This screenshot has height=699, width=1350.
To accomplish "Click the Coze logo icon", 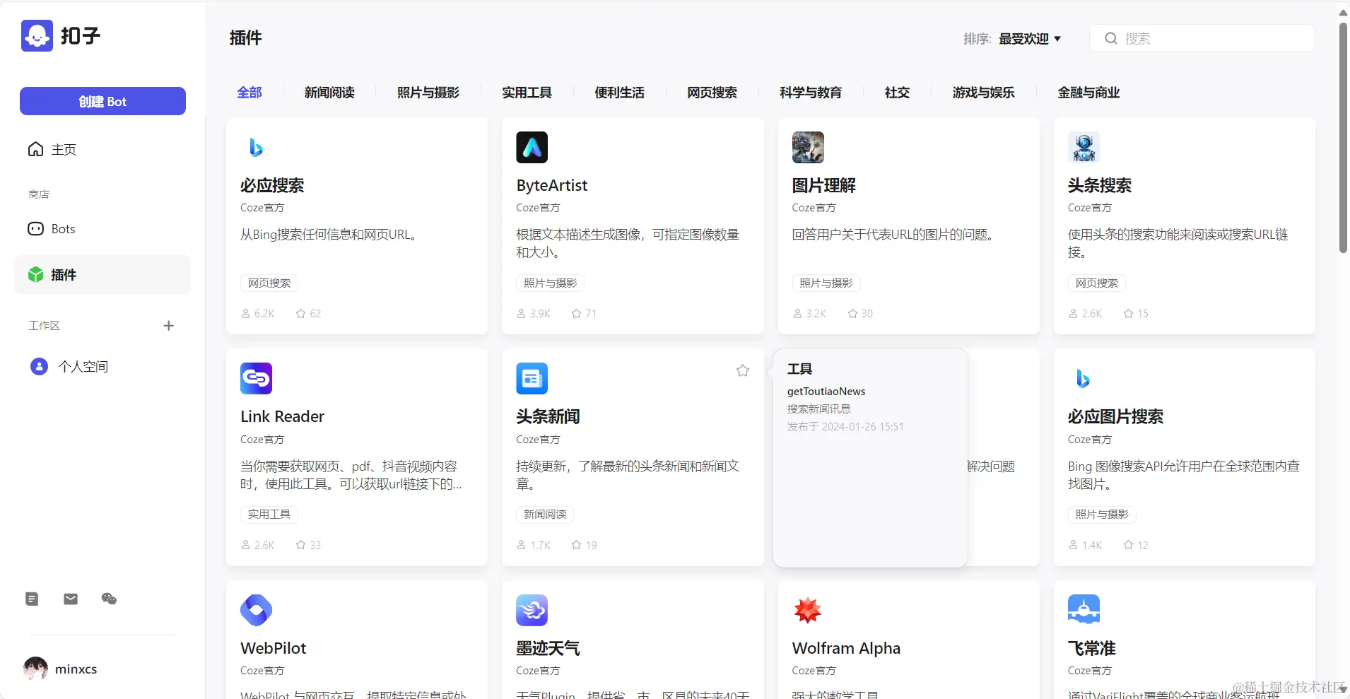I will tap(37, 35).
